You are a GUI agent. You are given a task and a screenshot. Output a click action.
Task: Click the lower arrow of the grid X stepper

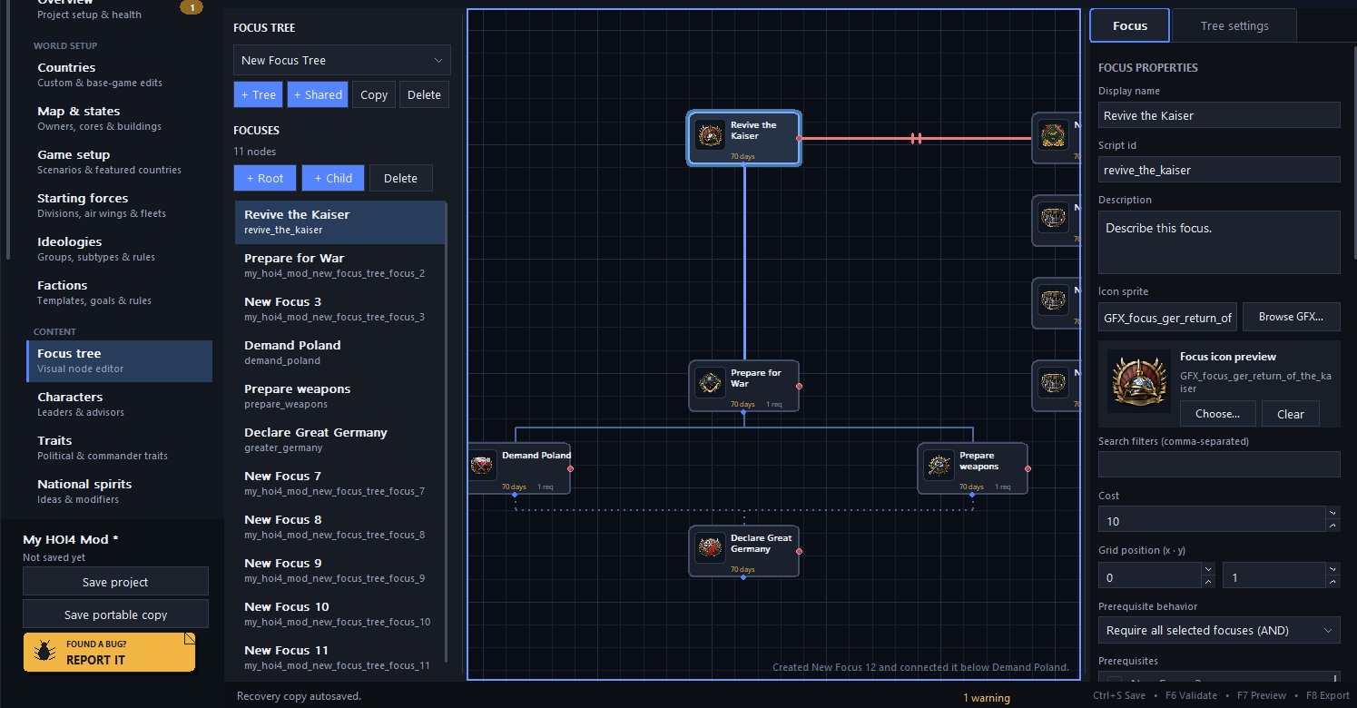point(1208,582)
